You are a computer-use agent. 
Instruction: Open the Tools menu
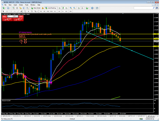click(x=27, y=5)
